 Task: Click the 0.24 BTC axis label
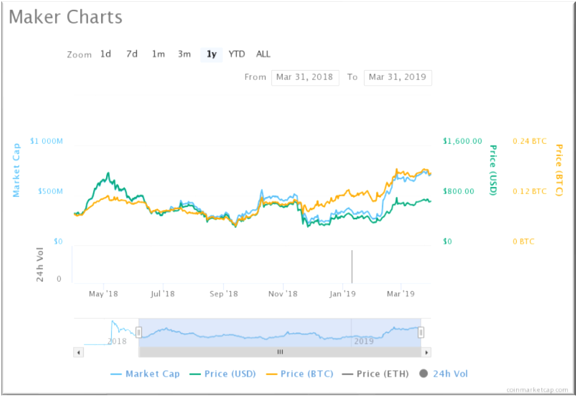pyautogui.click(x=529, y=141)
